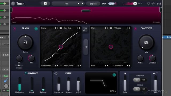Click the iZotope logo icon in the header

click(153, 3)
